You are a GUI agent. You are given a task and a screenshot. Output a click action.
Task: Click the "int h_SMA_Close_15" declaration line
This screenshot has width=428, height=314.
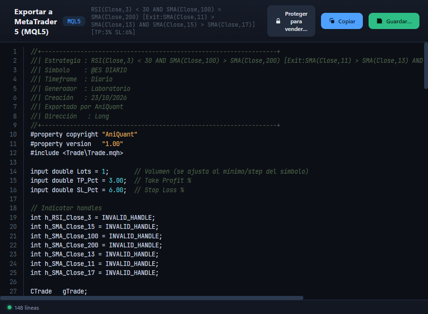(x=95, y=226)
